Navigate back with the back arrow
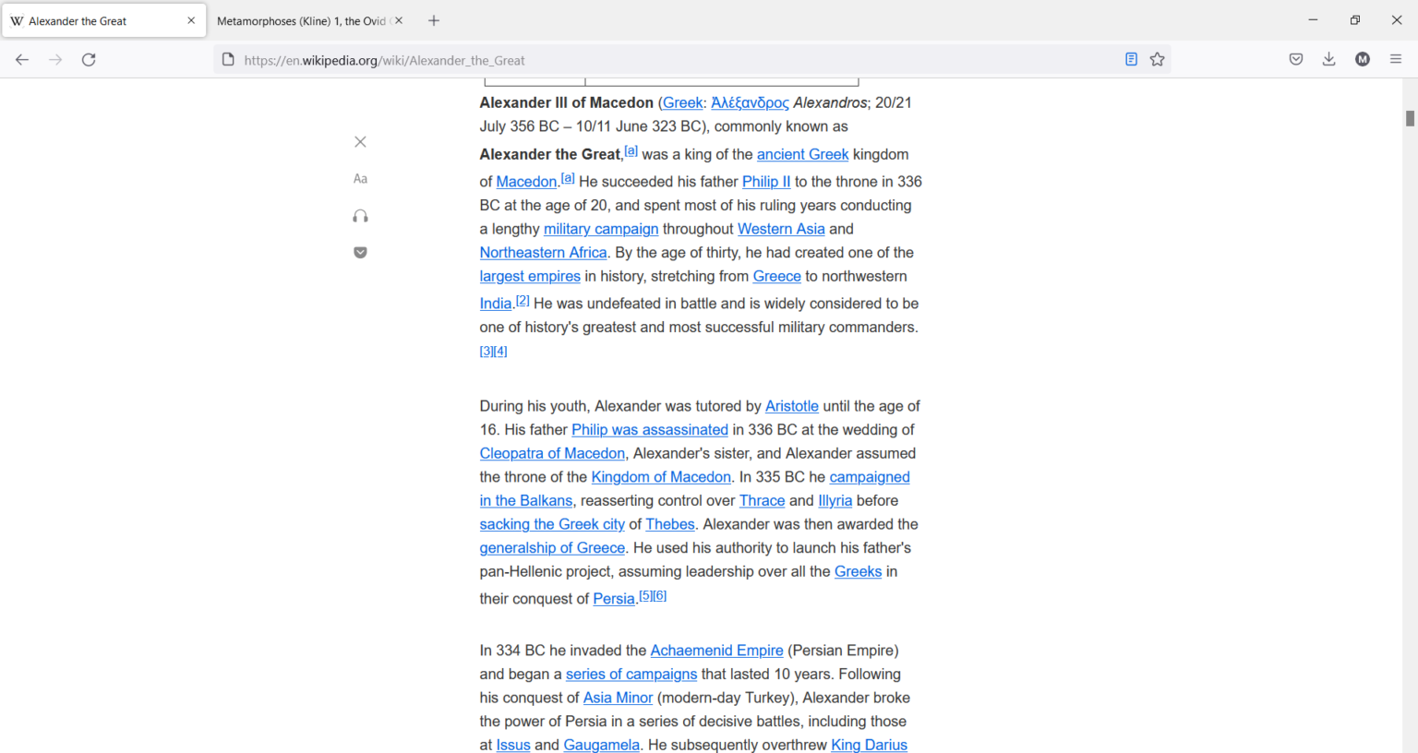 click(22, 59)
